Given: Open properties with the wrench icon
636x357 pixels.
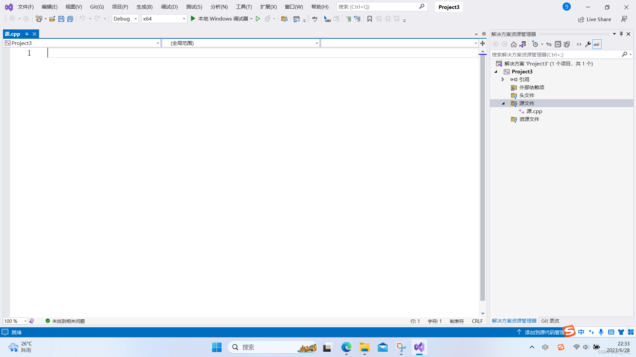Looking at the screenshot, I should coord(588,44).
